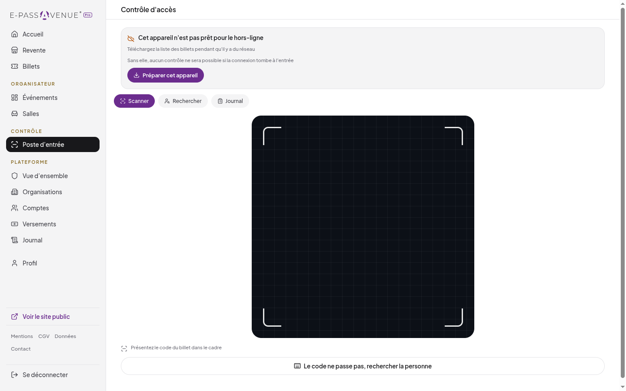This screenshot has height=391, width=626.
Task: Navigate to Organisations
Action: tap(53, 192)
